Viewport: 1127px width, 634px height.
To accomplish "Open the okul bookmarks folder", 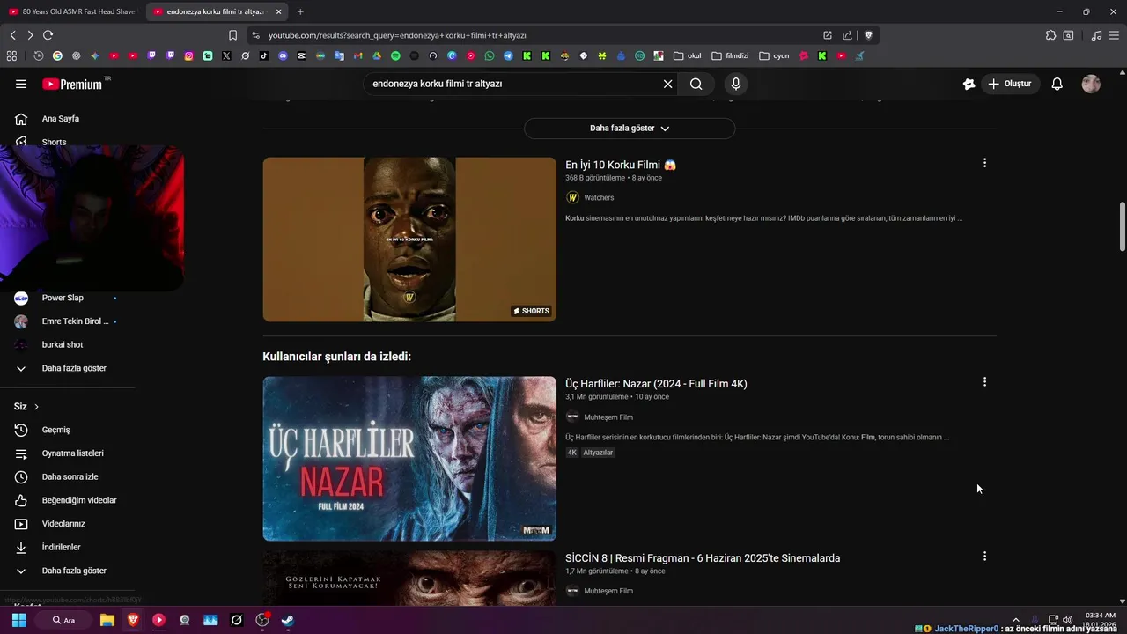I will coord(688,55).
